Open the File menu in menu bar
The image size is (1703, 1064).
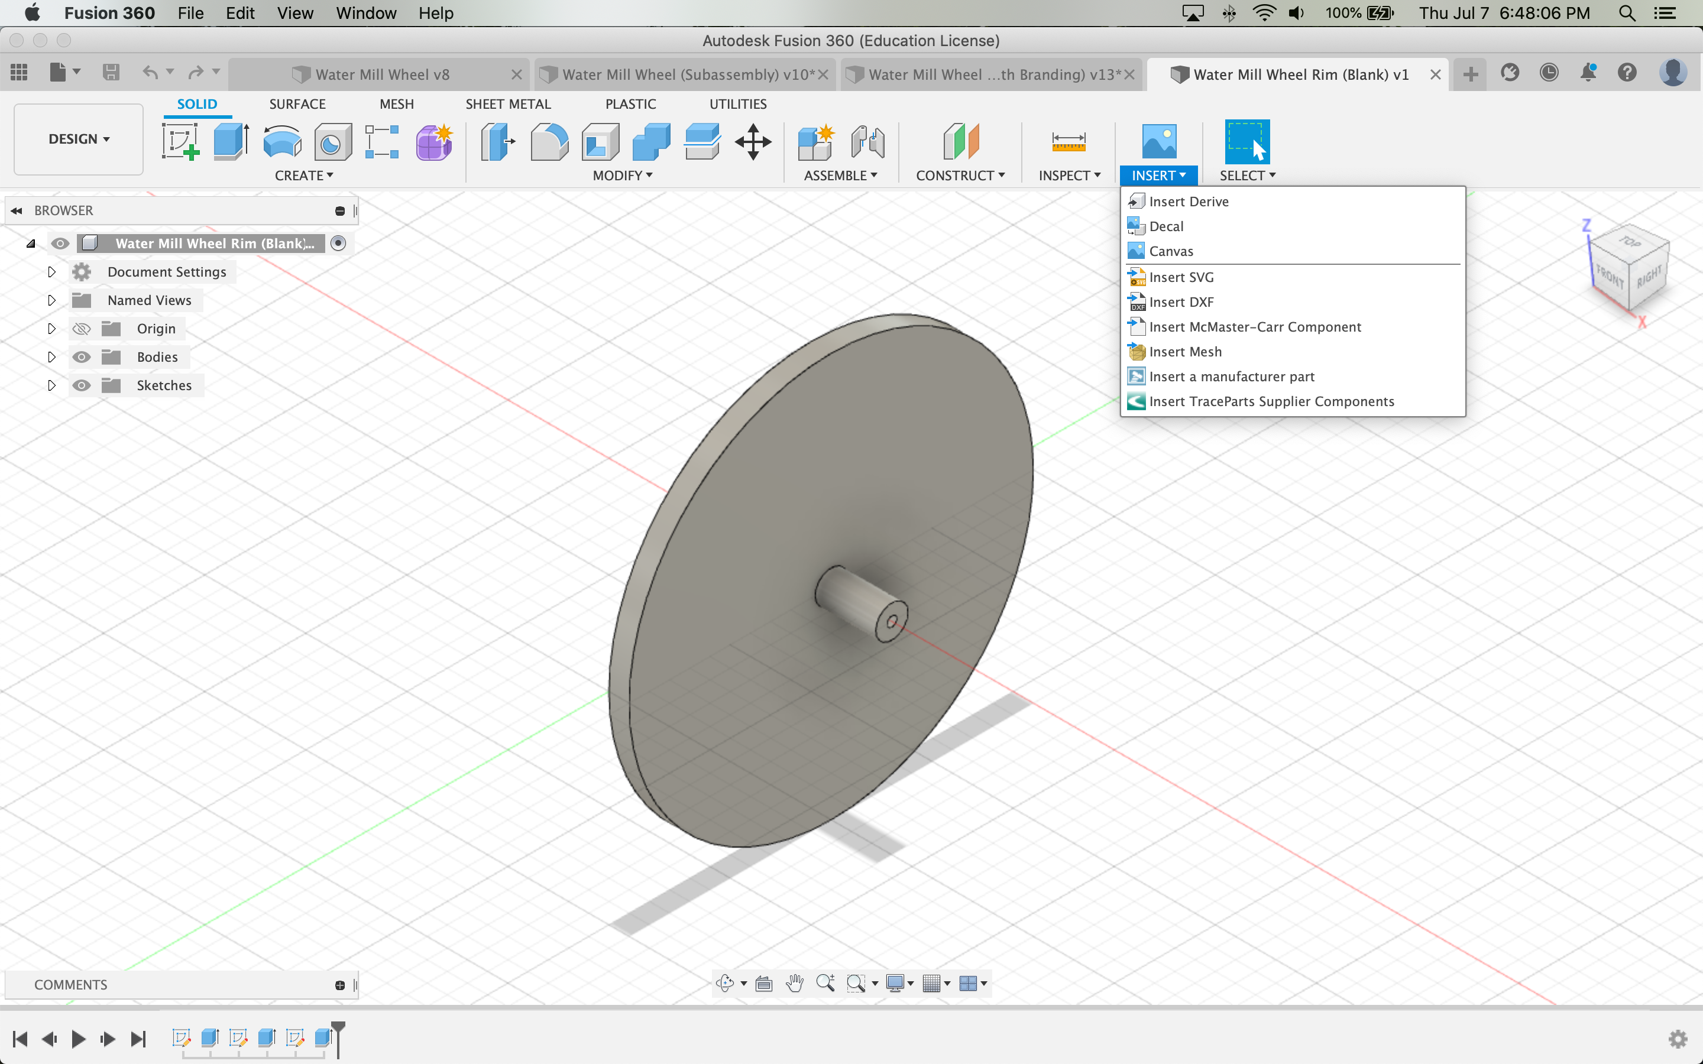pyautogui.click(x=190, y=14)
